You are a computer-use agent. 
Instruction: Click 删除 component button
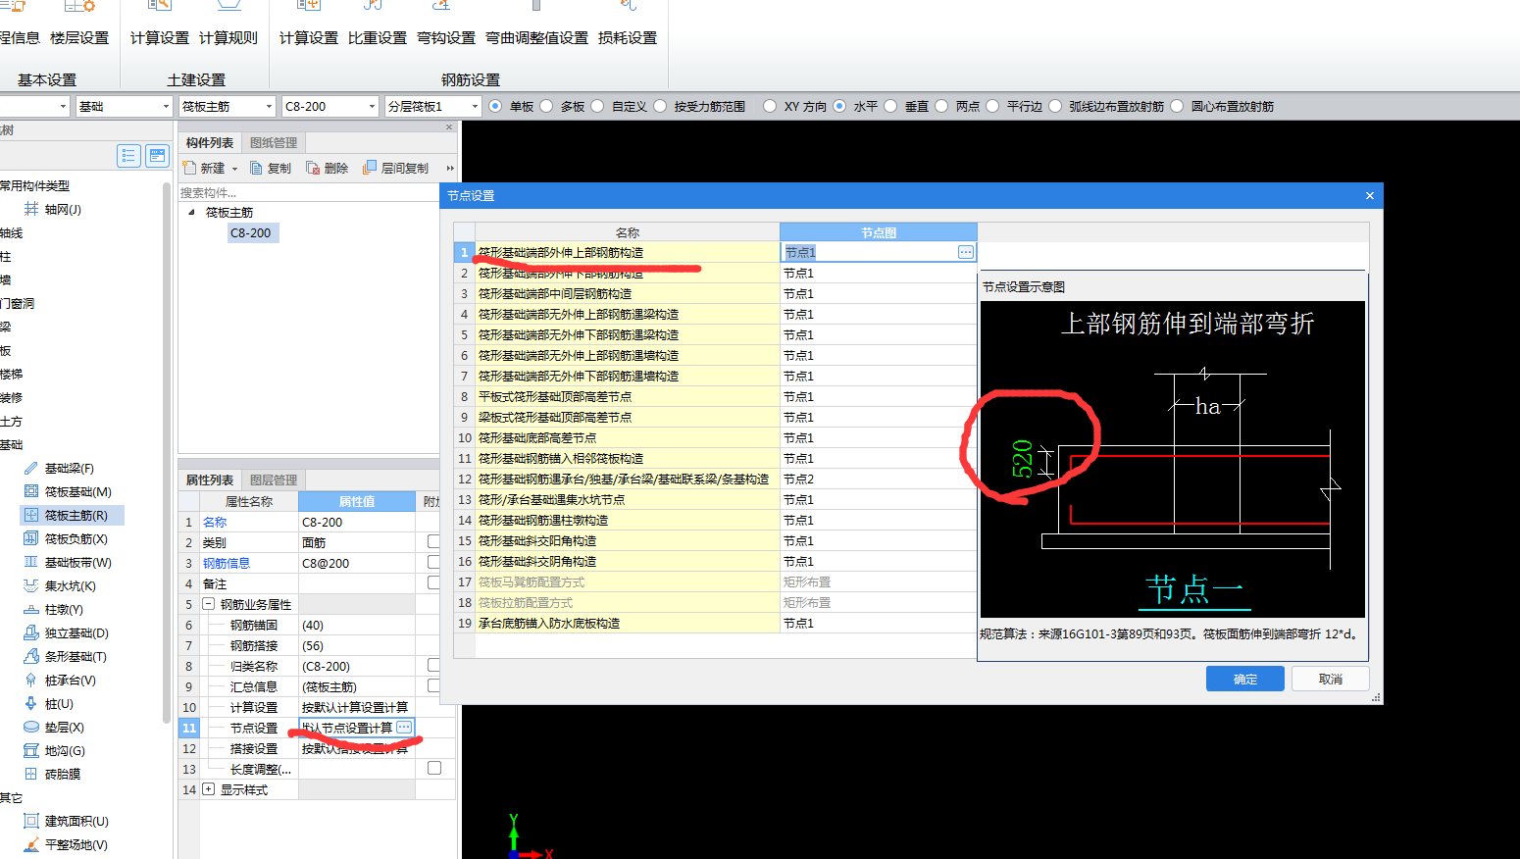(x=328, y=169)
